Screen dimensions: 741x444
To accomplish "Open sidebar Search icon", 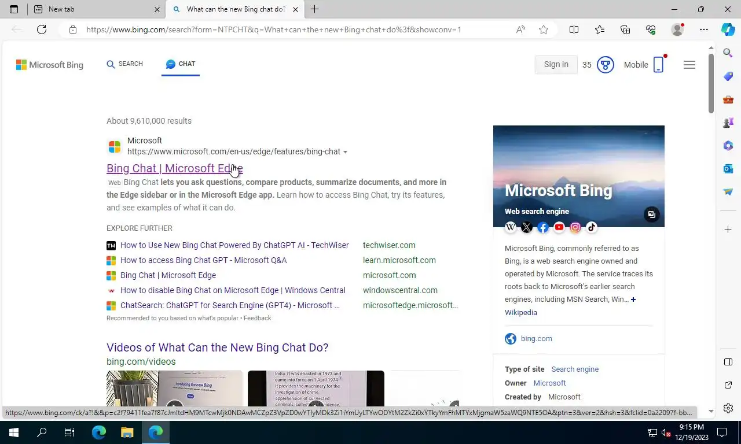I will (728, 53).
